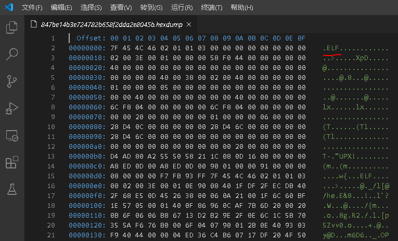Click byte 7F in row 00000000
The image size is (398, 241).
[x=114, y=48]
